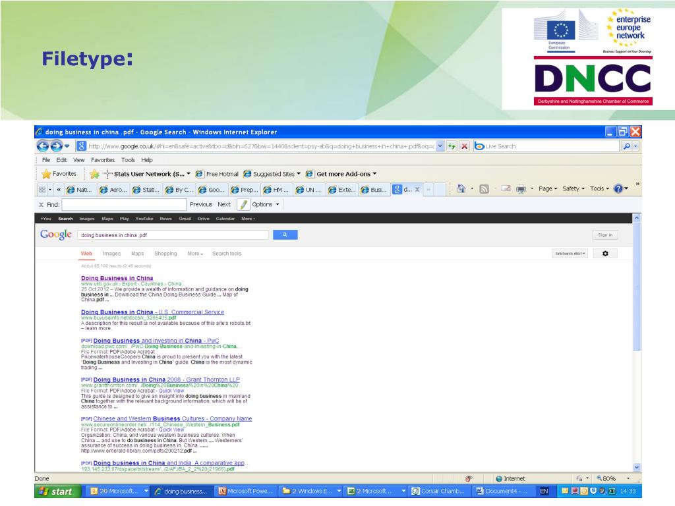
Task: Close the Find bar with X
Action: [42, 205]
